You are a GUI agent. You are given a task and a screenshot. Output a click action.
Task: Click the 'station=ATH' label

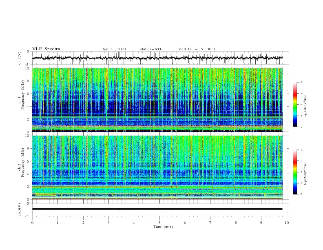tap(151, 49)
